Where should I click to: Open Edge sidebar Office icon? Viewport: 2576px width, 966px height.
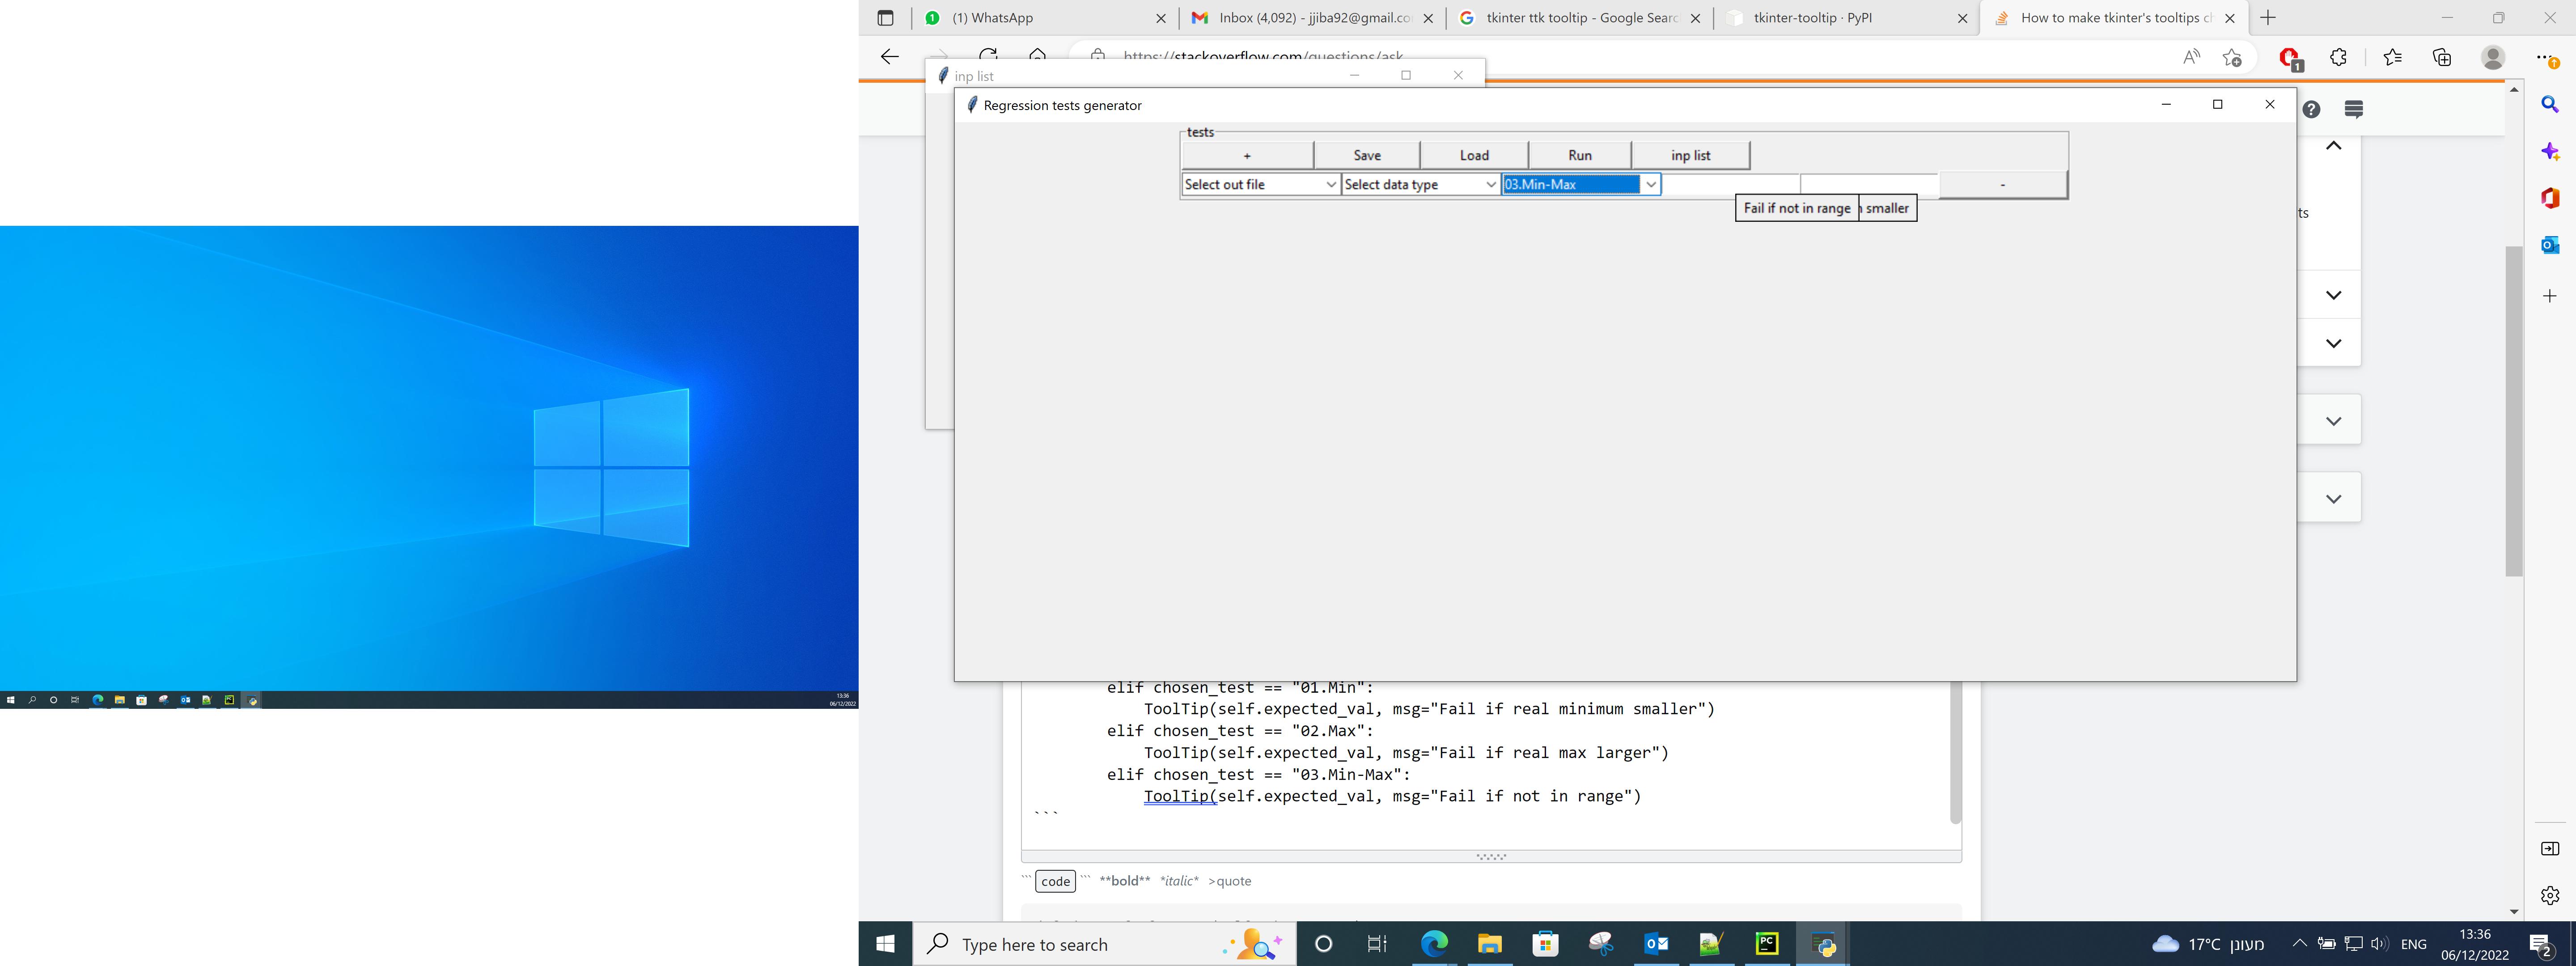2550,198
